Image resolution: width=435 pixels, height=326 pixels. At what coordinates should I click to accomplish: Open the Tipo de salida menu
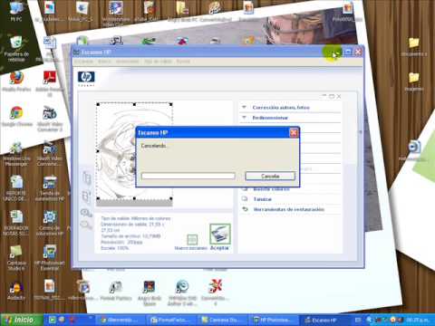(x=158, y=62)
